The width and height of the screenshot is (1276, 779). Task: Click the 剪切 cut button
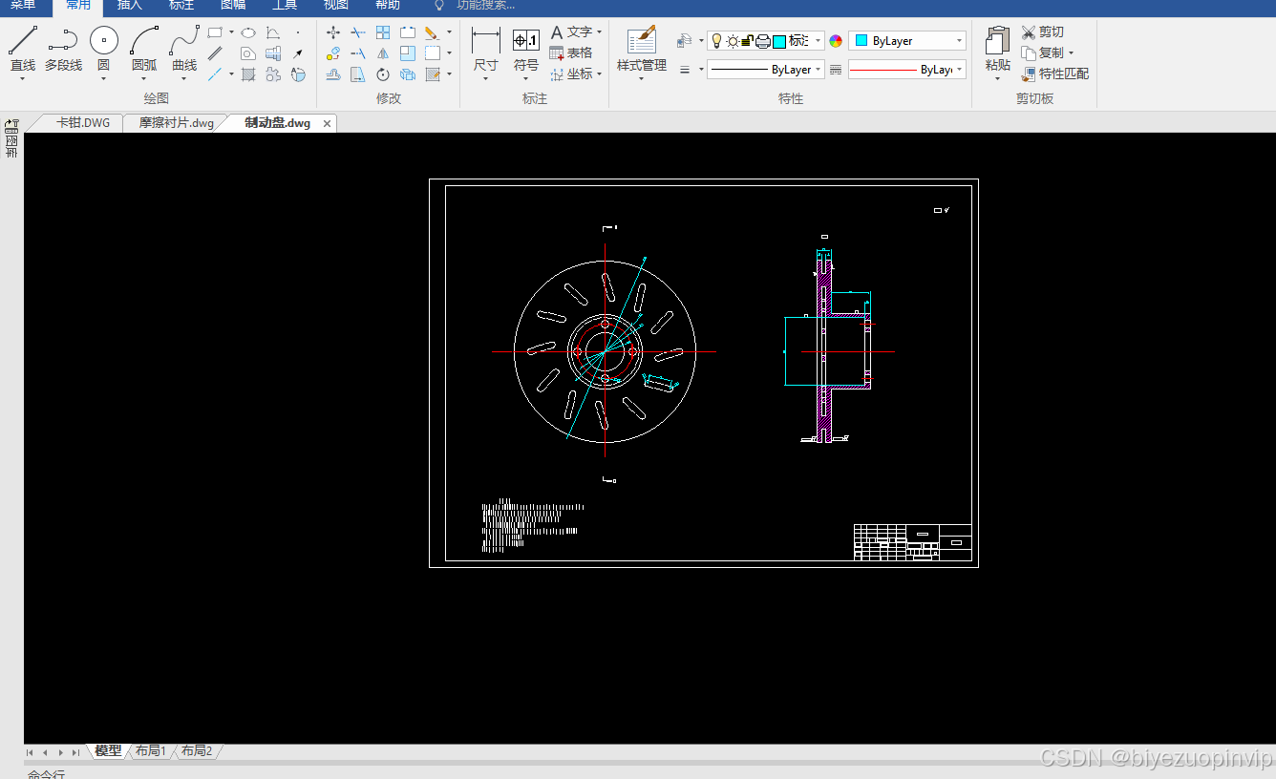pos(1042,32)
